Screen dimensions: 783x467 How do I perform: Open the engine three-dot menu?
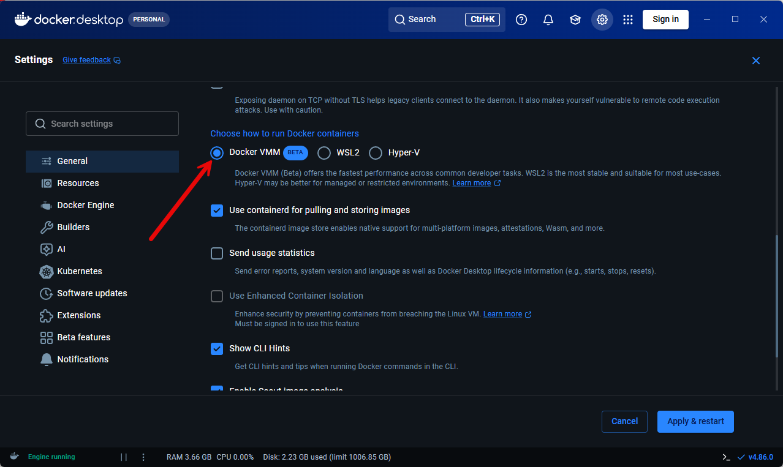pyautogui.click(x=143, y=457)
